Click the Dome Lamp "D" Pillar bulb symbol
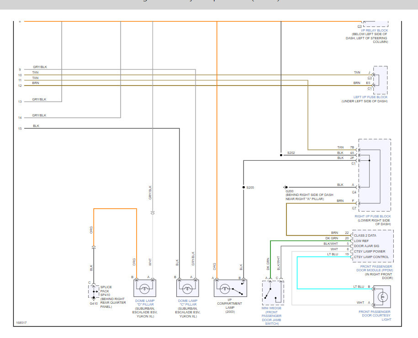The width and height of the screenshot is (418, 338). click(145, 290)
